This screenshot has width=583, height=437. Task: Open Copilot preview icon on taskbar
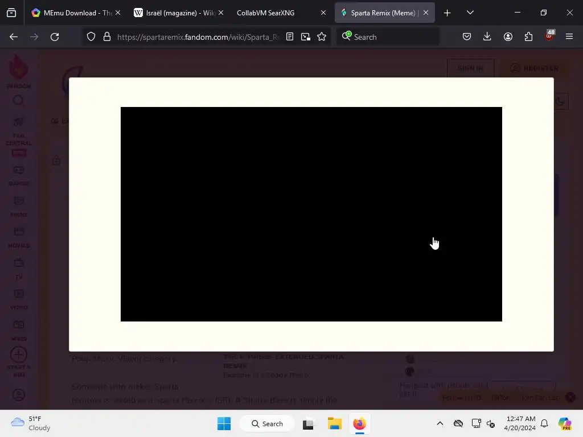coord(565,423)
